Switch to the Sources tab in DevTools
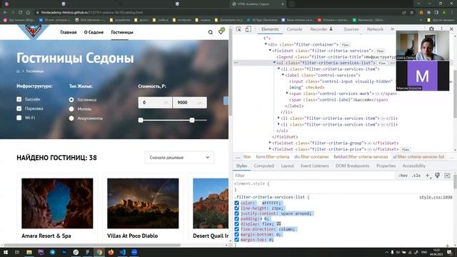Image resolution: width=457 pixels, height=257 pixels. [x=351, y=29]
